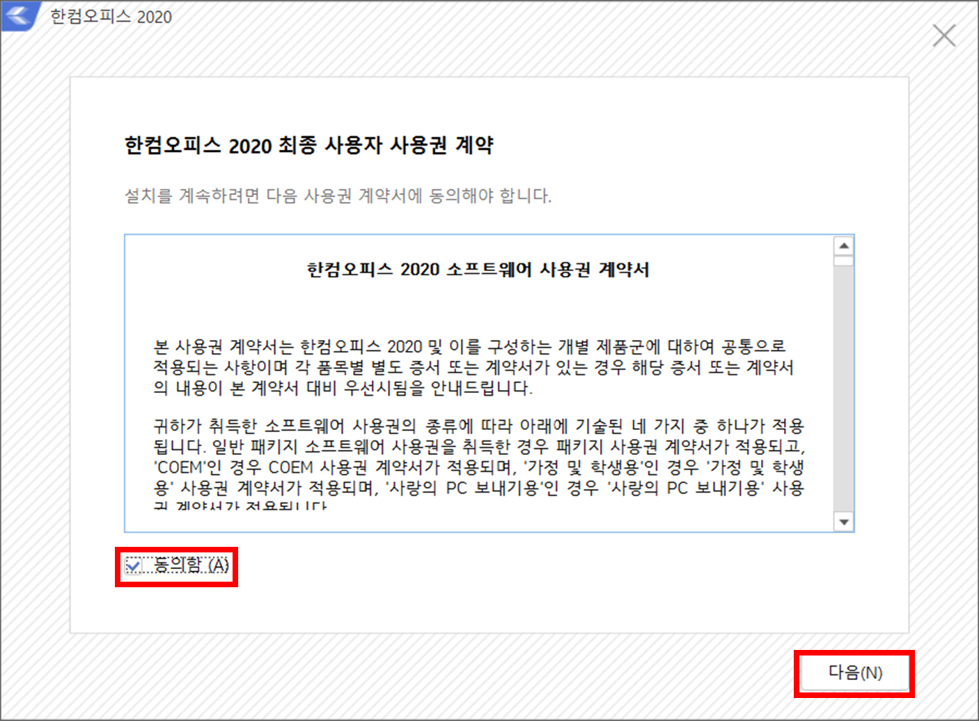Viewport: 979px width, 721px height.
Task: Click the paragraph starting 귀하가 취득한 소프트웨어
Action: pyautogui.click(x=479, y=465)
